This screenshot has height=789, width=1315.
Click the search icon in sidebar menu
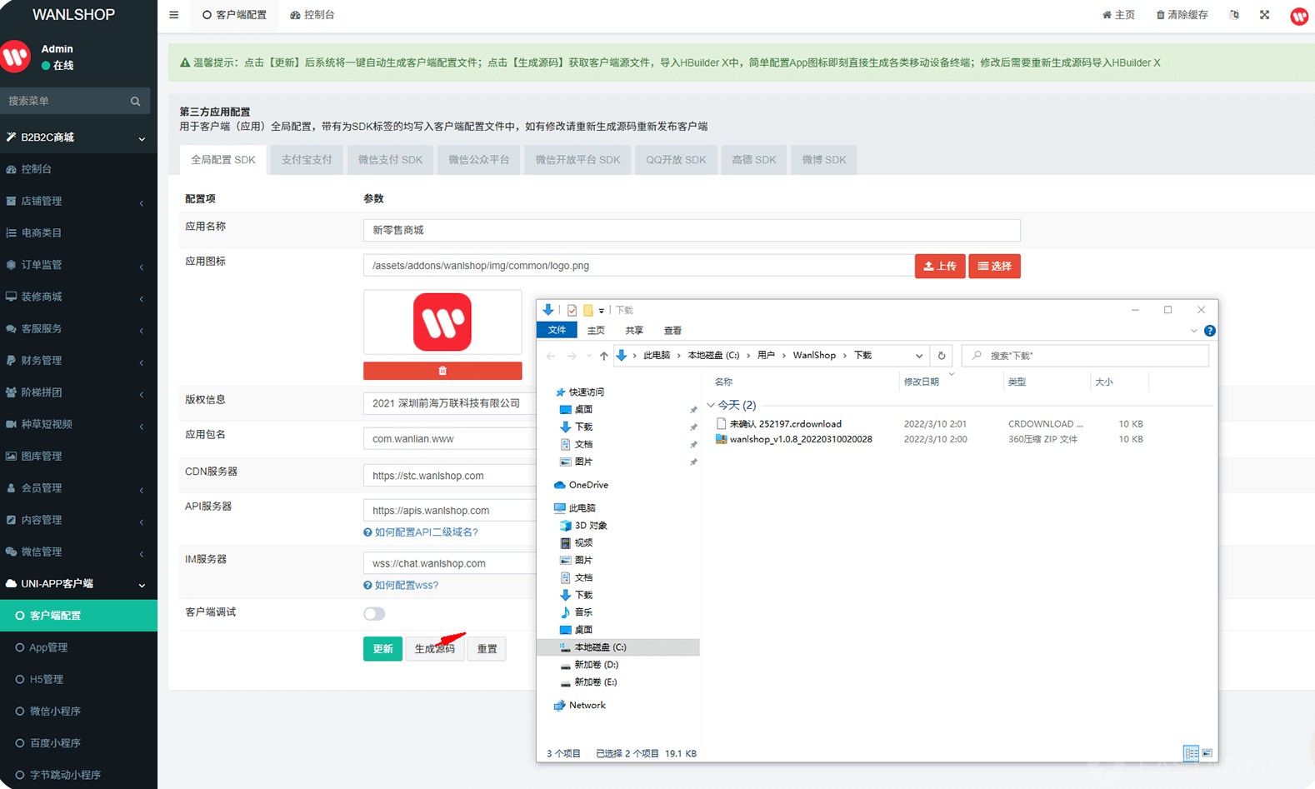tap(135, 101)
